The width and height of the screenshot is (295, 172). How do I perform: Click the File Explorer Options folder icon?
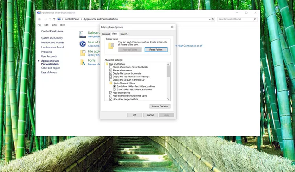83,53
